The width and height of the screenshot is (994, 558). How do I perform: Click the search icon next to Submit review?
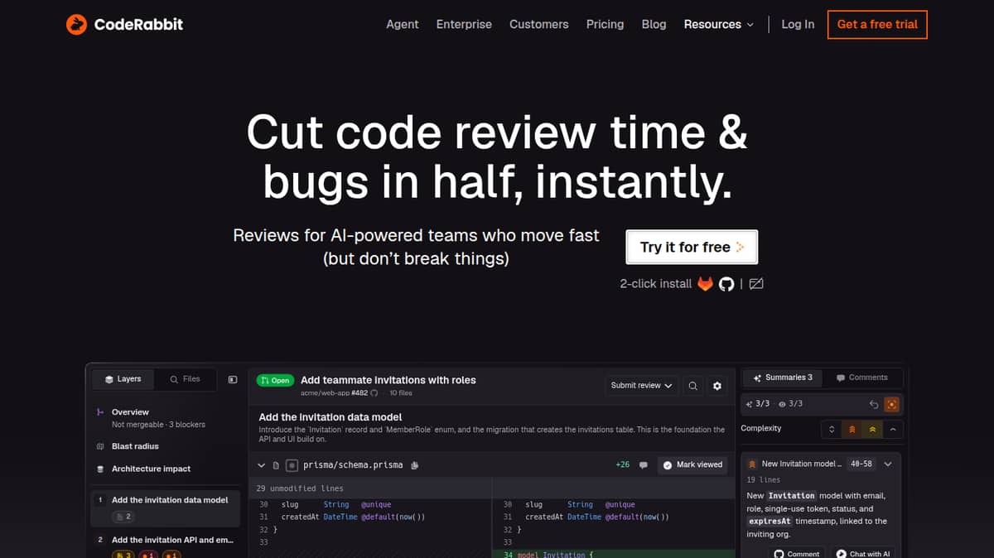coord(693,385)
